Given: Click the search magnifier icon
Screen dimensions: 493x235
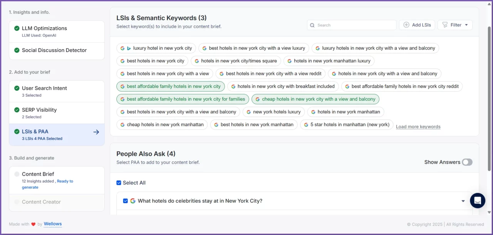Looking at the screenshot, I should tap(312, 25).
